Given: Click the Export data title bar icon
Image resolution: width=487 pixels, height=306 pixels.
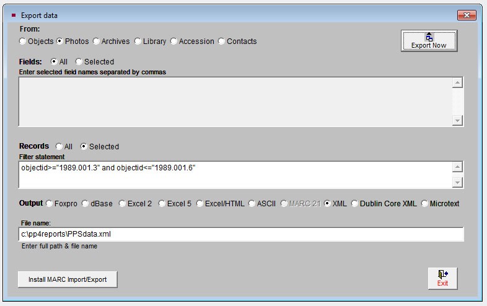Looking at the screenshot, I should [x=14, y=15].
